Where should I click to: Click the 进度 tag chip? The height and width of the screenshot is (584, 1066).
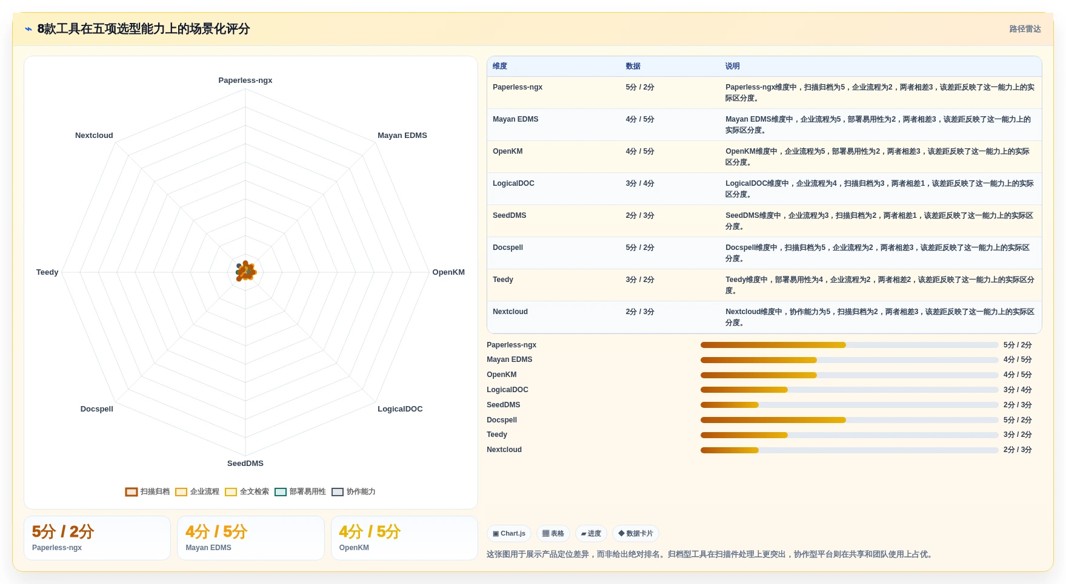coord(591,533)
